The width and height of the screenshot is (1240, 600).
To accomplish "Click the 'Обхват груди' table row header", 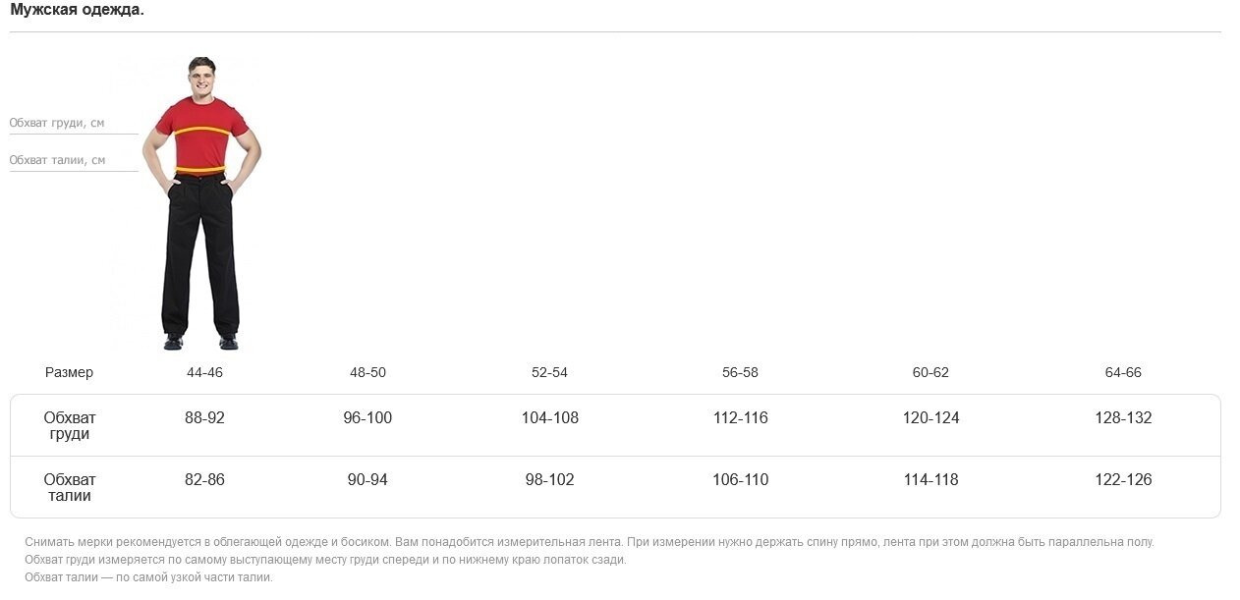I will click(x=70, y=425).
